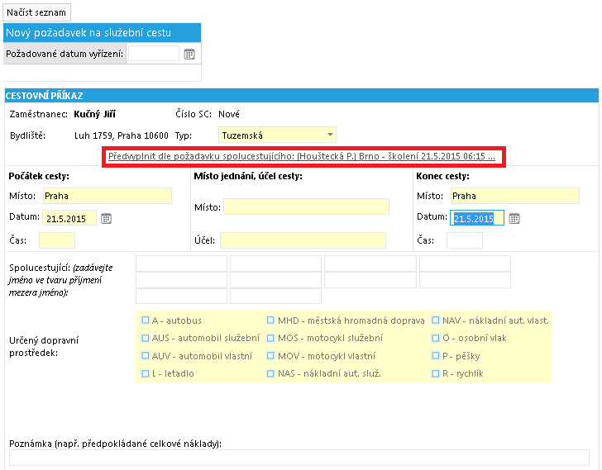Tick MHD - městská hromadná doprava
The image size is (602, 470).
pyautogui.click(x=270, y=320)
